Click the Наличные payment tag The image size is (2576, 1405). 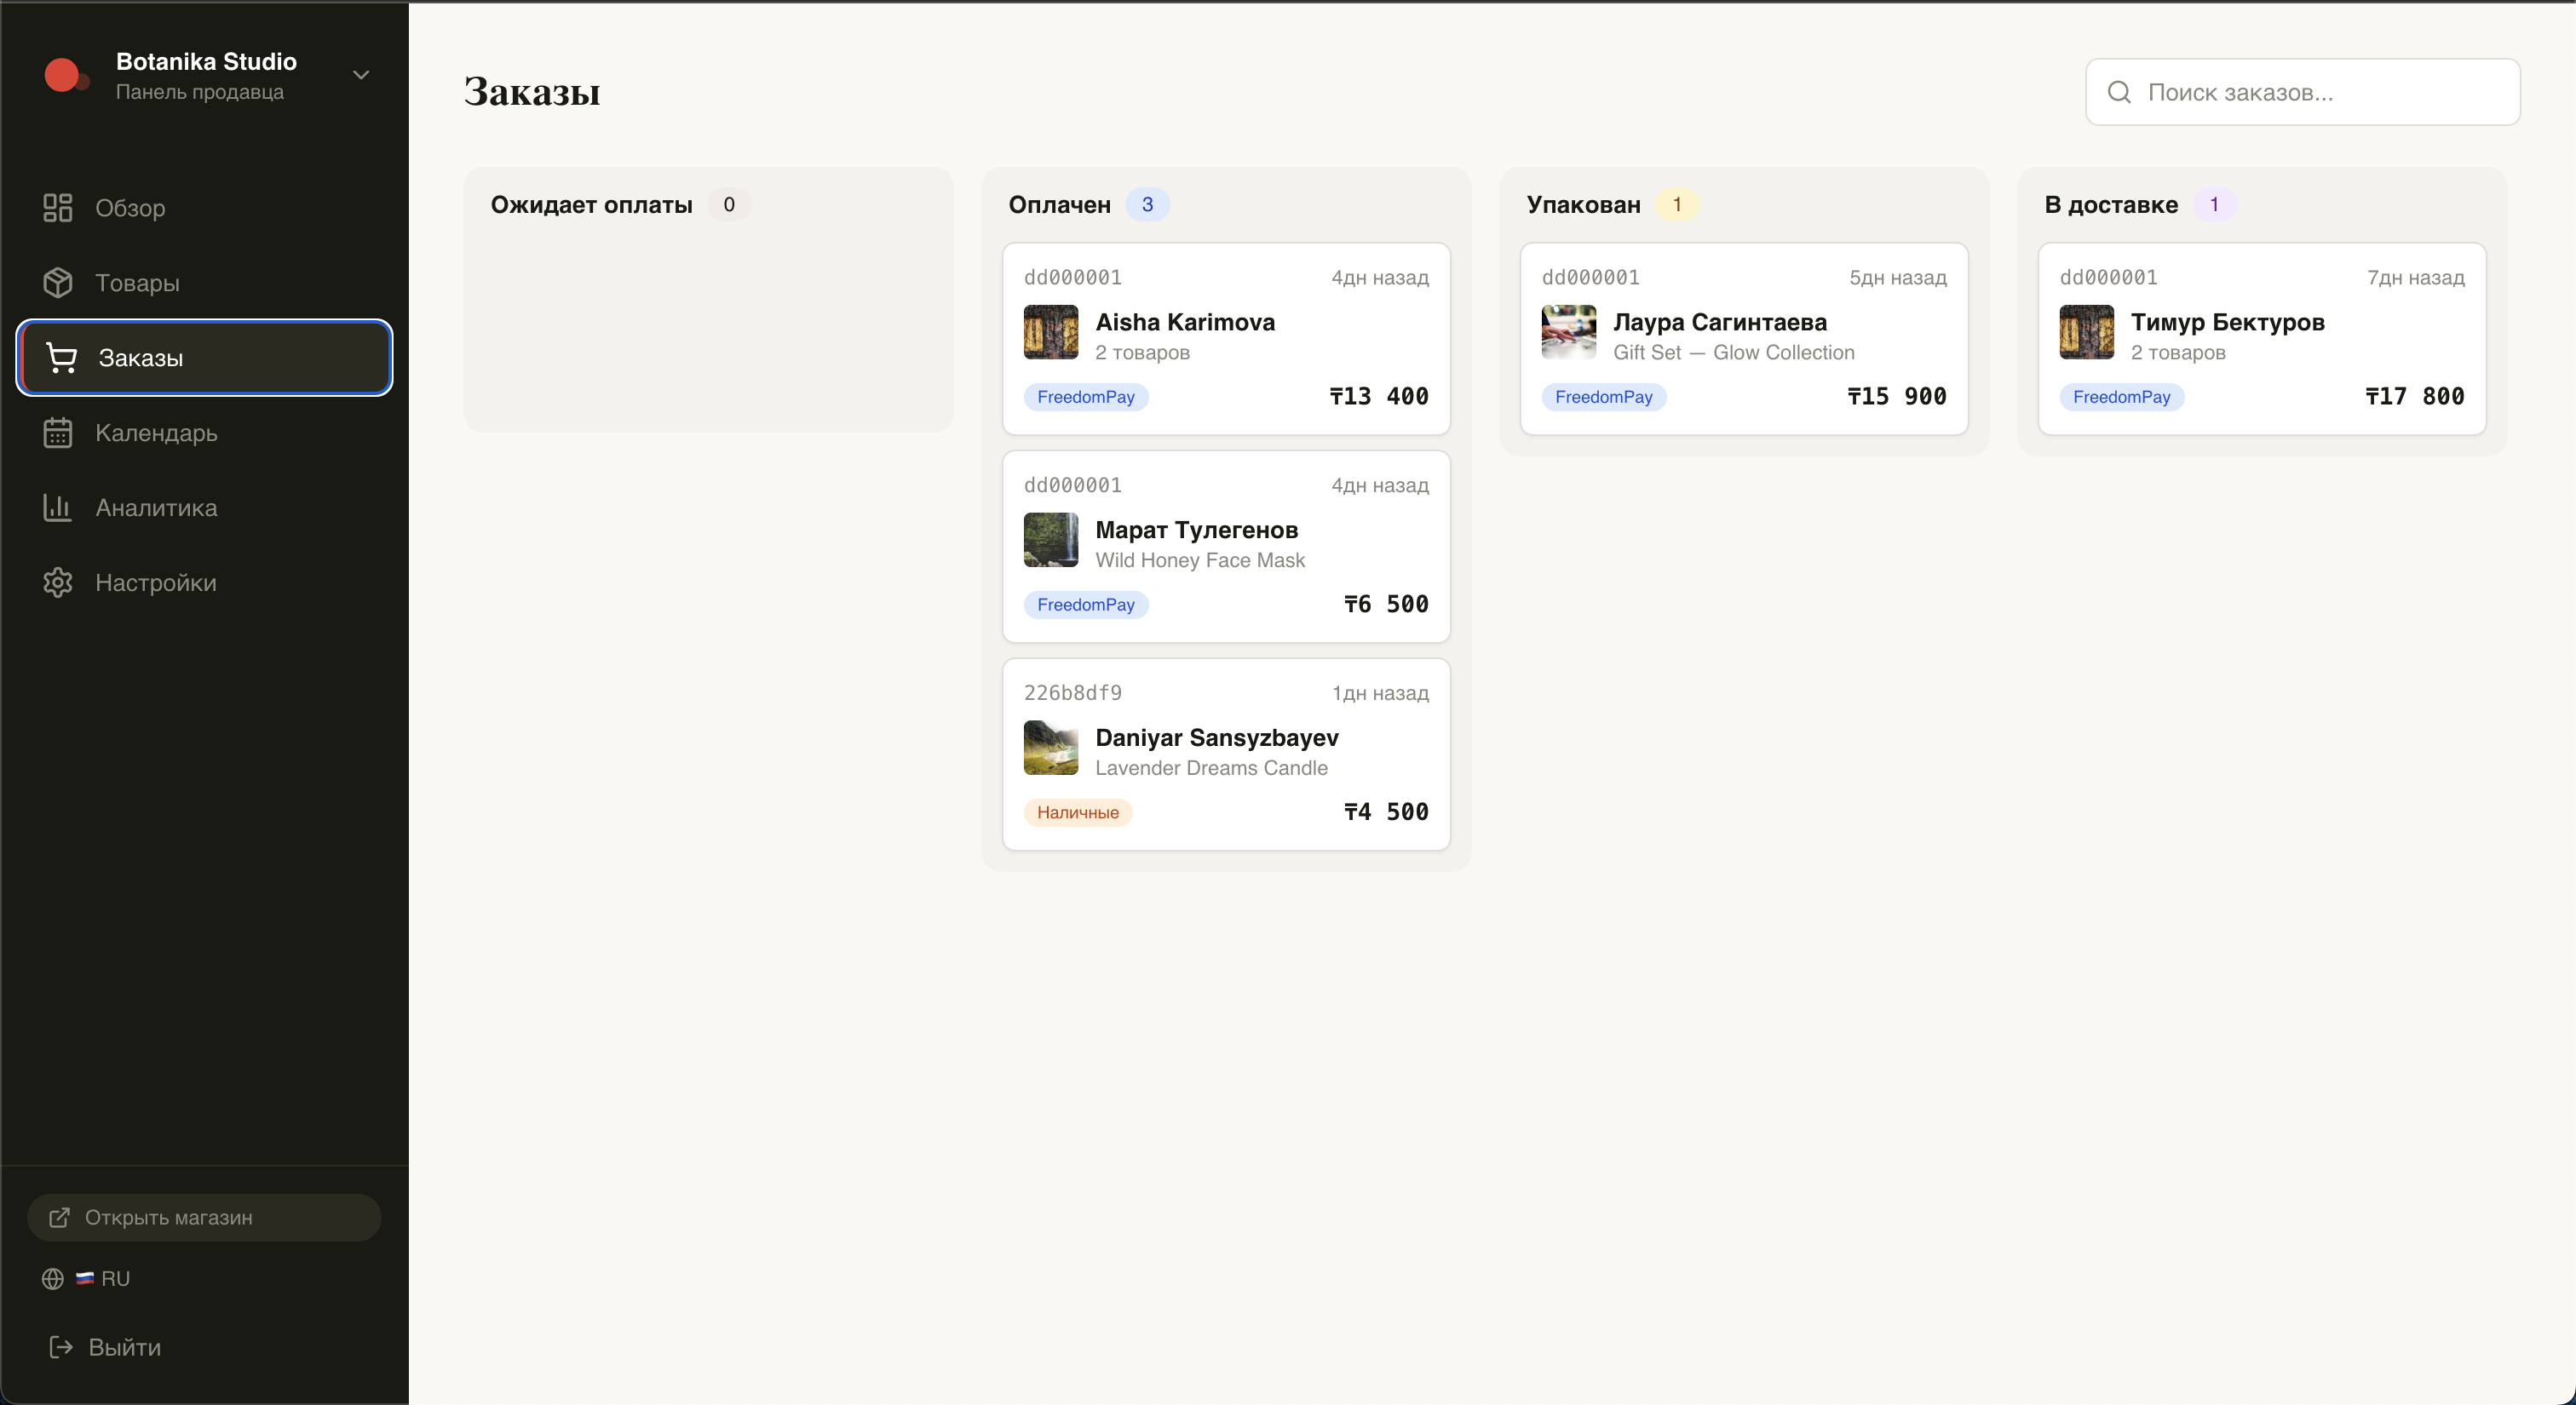point(1078,812)
